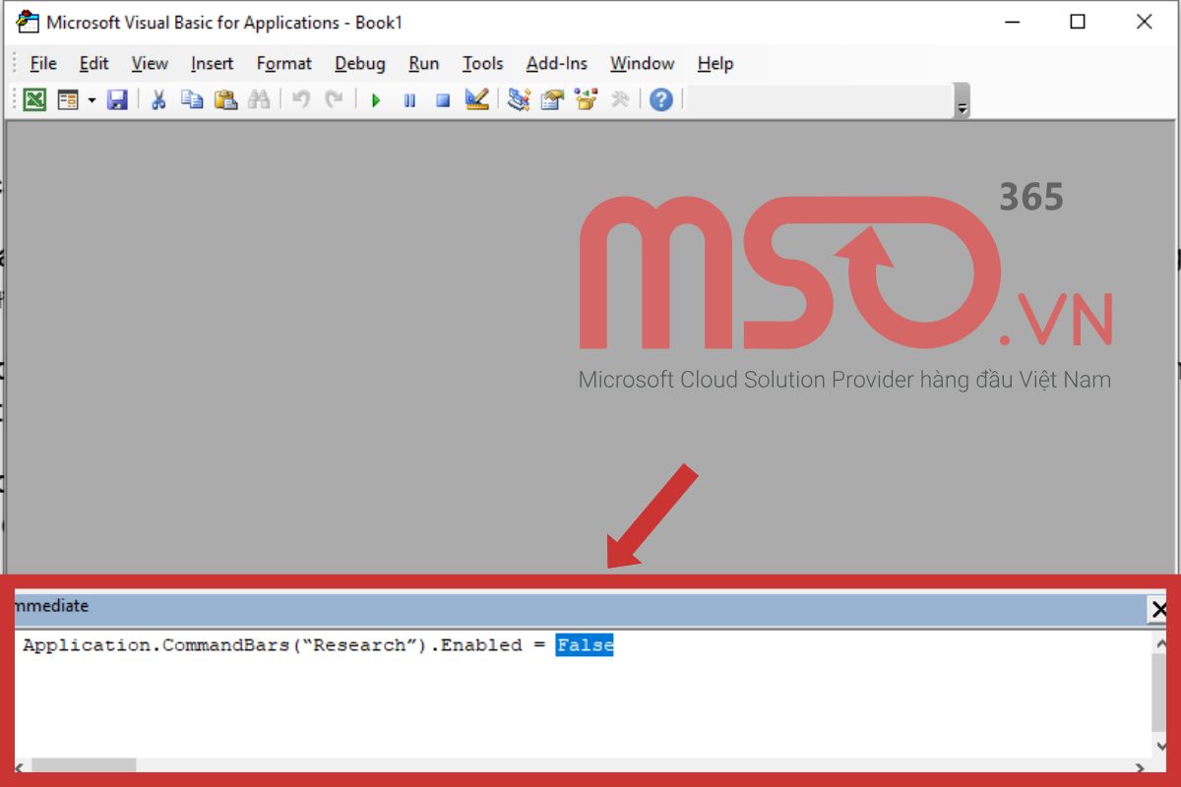Click the Cut scissors icon
The width and height of the screenshot is (1181, 787).
pyautogui.click(x=157, y=99)
